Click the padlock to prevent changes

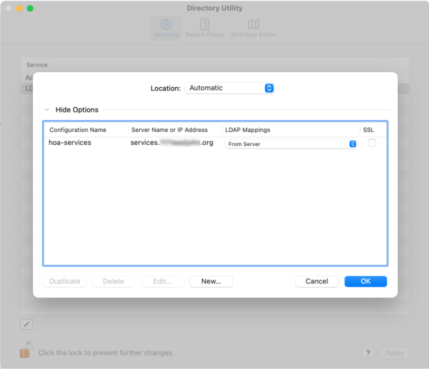coord(25,350)
